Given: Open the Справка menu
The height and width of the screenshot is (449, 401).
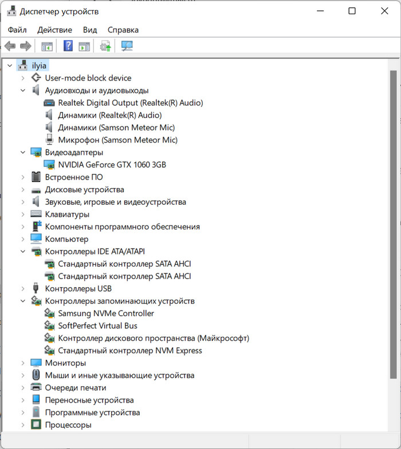Looking at the screenshot, I should pyautogui.click(x=123, y=30).
